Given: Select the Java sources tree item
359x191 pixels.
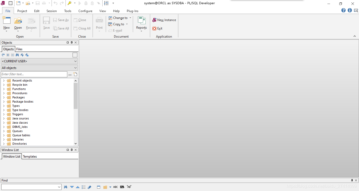Looking at the screenshot, I should pos(21,118).
